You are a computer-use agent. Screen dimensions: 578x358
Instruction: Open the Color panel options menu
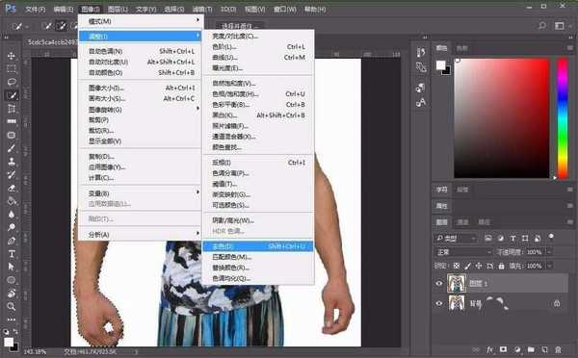570,48
